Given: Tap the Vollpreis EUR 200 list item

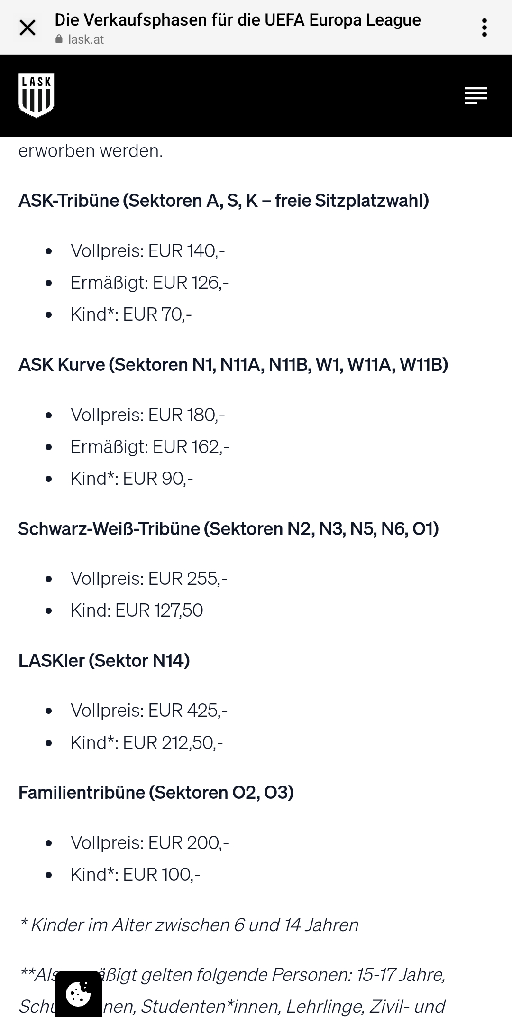Looking at the screenshot, I should click(150, 843).
